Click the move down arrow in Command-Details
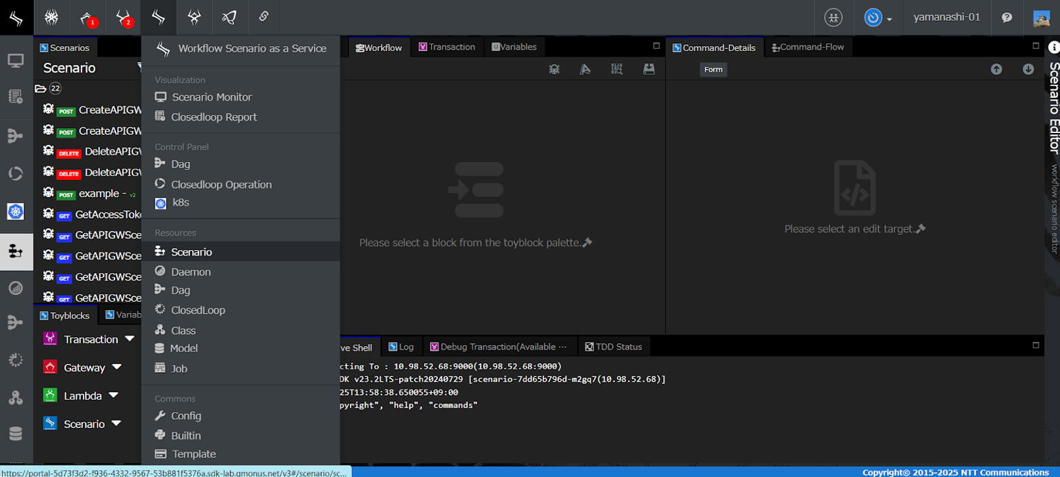This screenshot has height=477, width=1060. click(1028, 69)
